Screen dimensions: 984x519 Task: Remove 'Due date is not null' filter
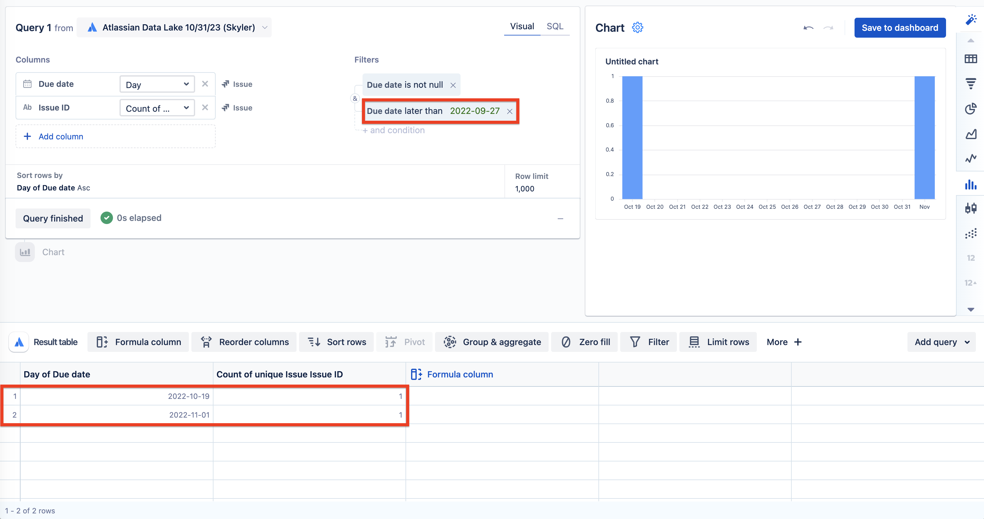point(453,85)
